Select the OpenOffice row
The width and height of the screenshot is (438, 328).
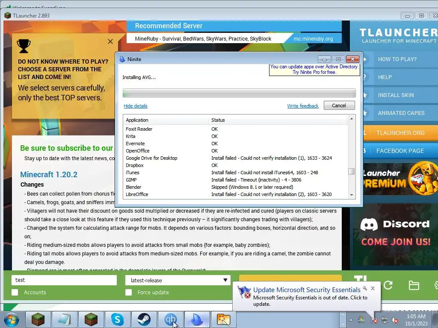(235, 151)
